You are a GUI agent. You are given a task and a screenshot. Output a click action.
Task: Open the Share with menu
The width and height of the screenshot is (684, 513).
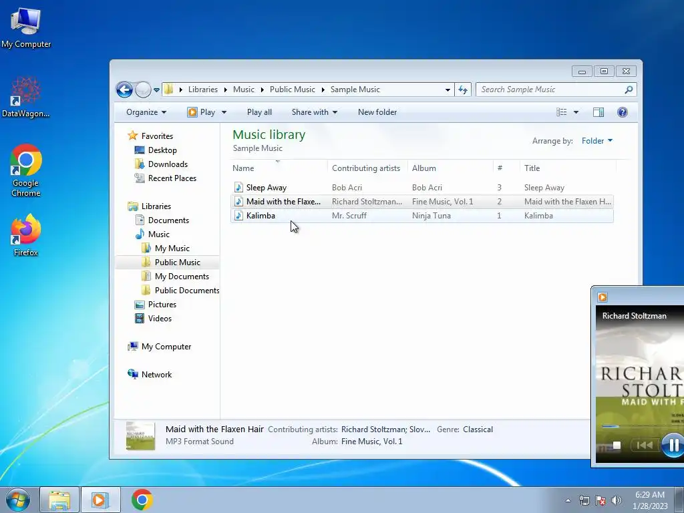click(314, 112)
